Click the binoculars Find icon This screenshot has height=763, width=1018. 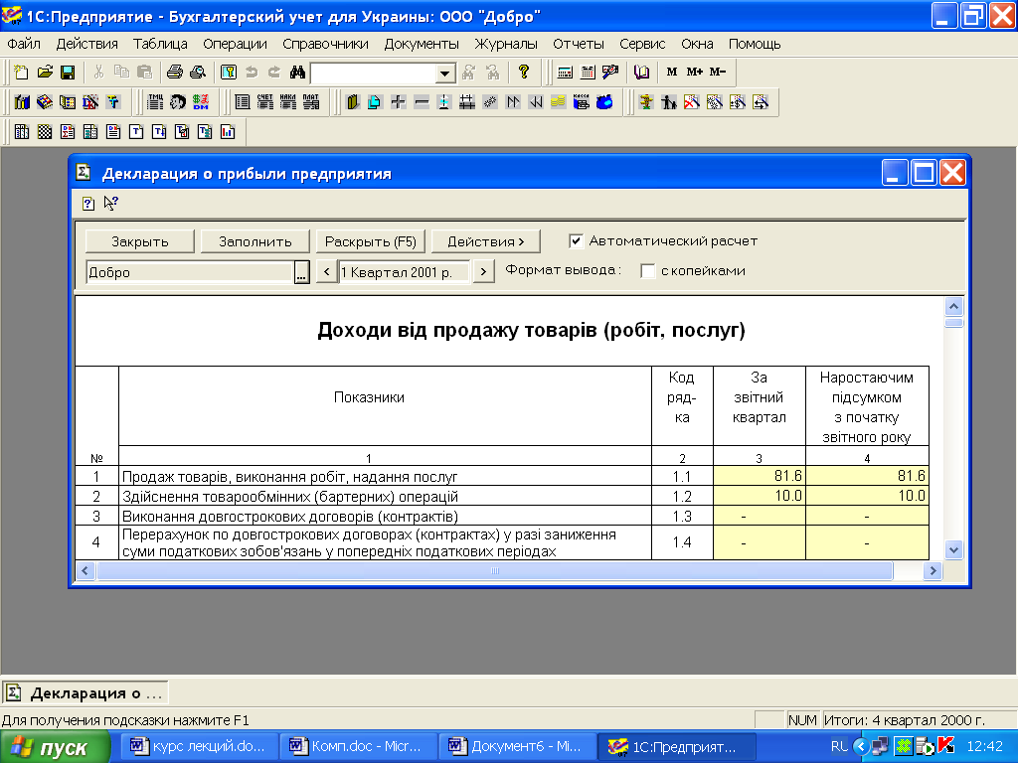click(x=296, y=73)
